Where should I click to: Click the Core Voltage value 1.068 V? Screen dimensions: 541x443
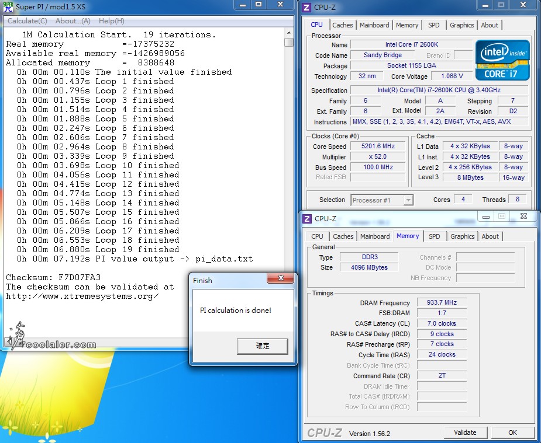click(x=452, y=76)
